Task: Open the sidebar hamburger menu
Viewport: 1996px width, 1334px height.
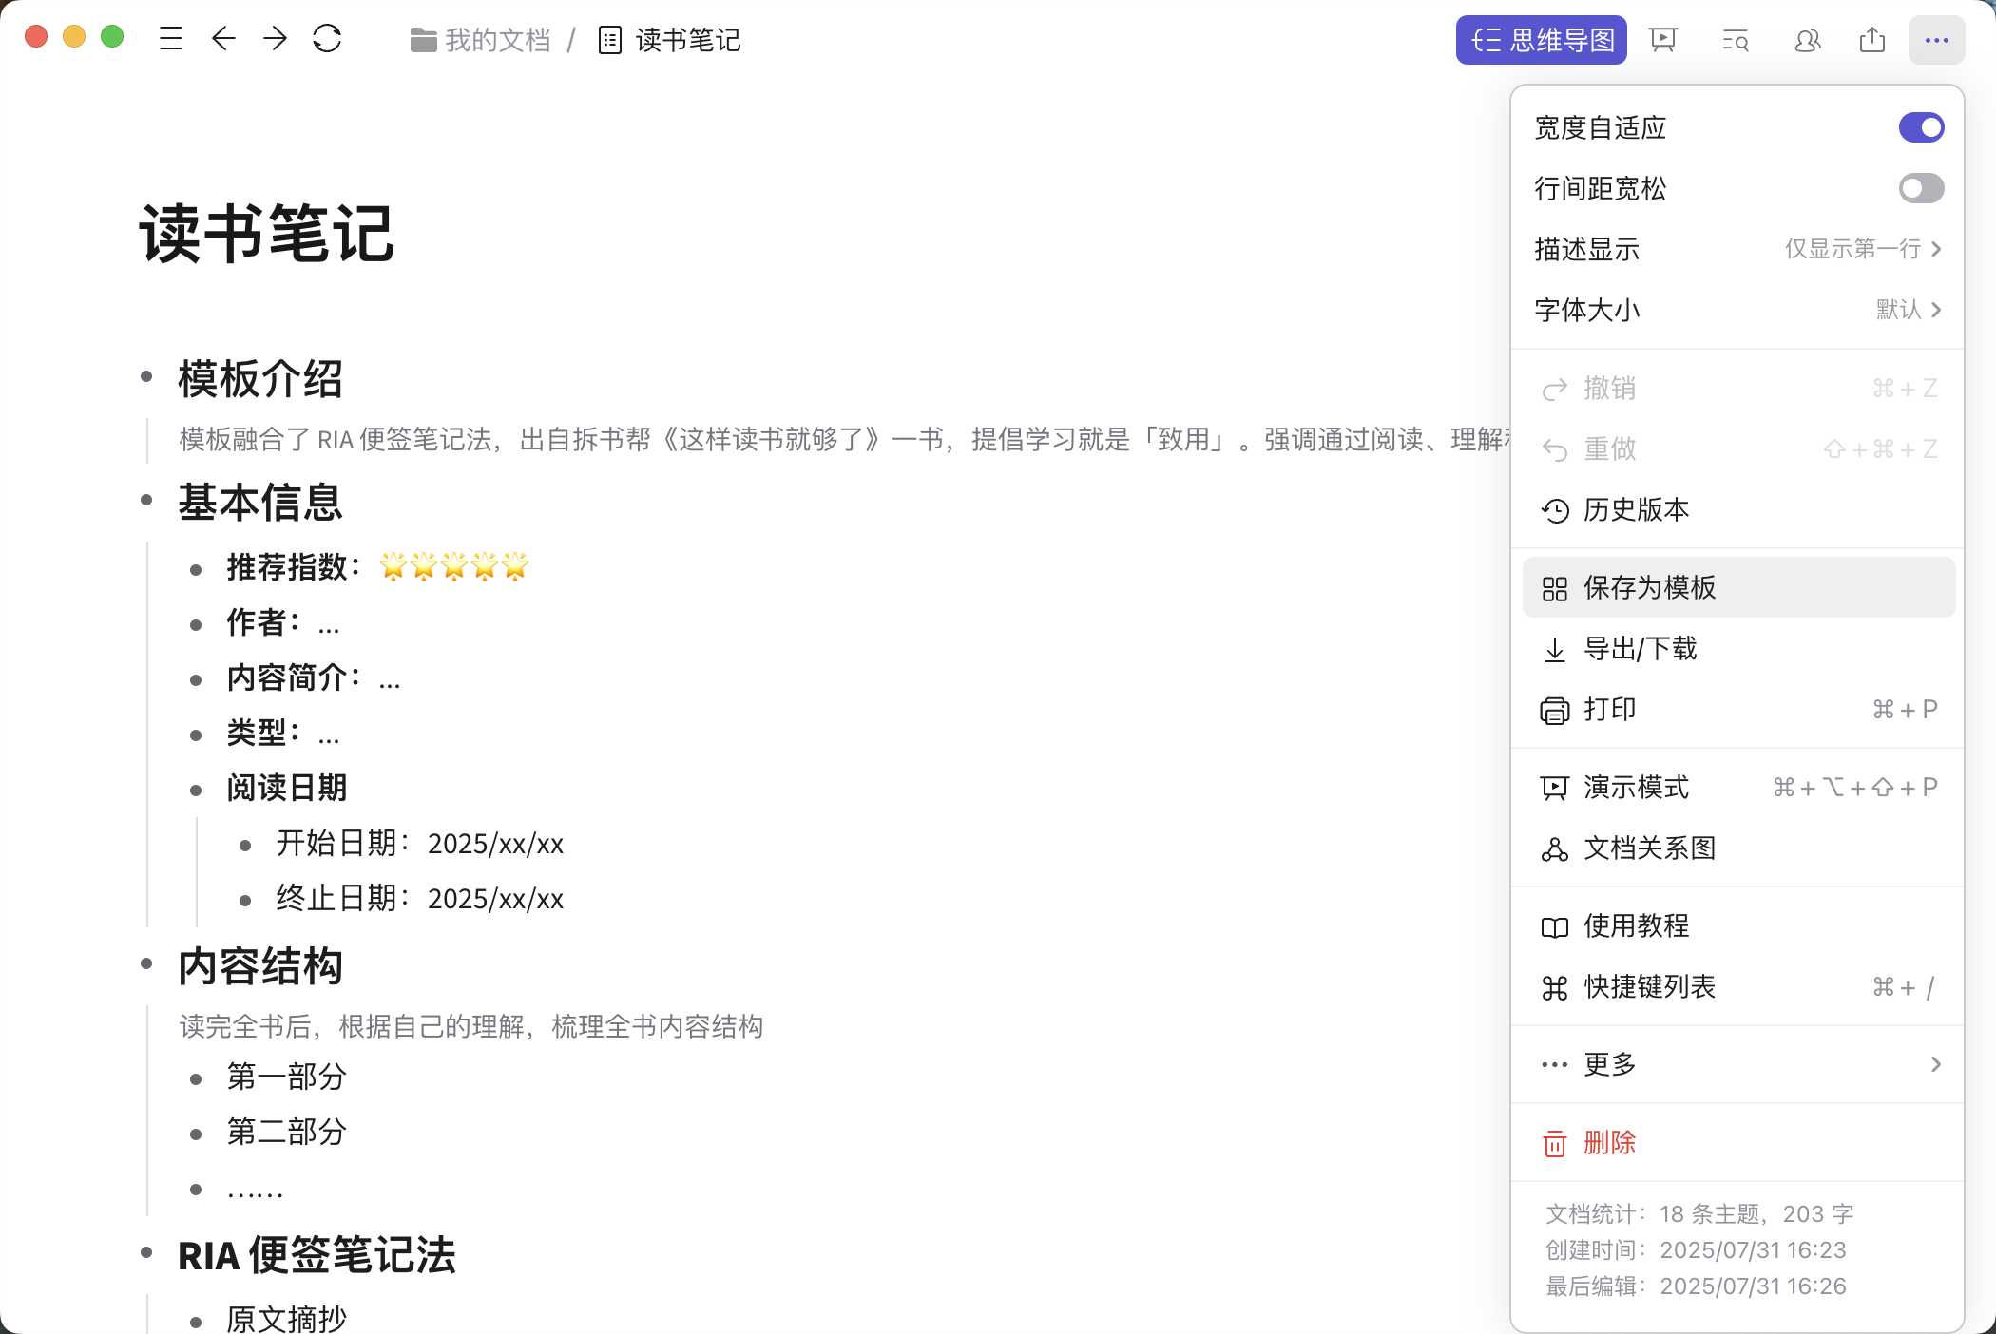Action: [171, 39]
